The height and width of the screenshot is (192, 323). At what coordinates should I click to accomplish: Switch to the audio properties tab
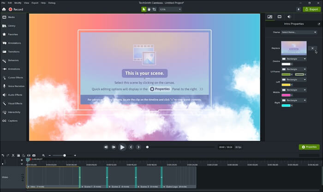click(x=289, y=17)
